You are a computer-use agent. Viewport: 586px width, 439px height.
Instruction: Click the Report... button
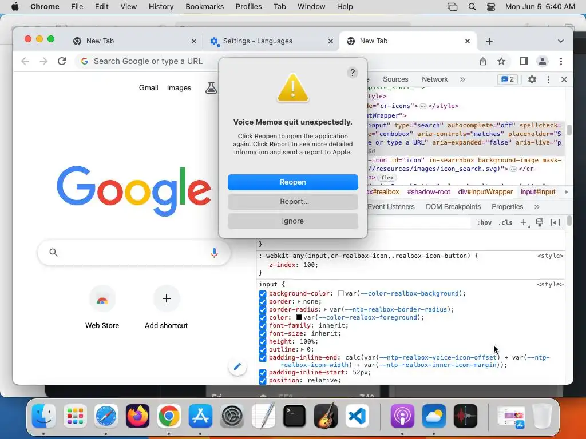[292, 202]
